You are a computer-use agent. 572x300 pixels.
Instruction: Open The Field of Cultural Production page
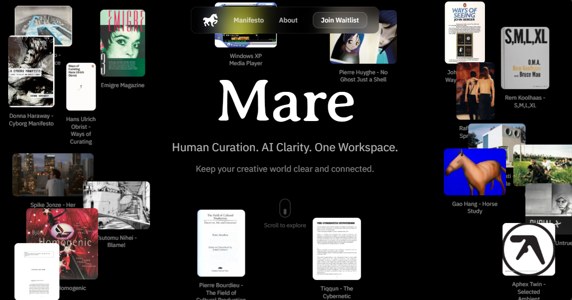click(x=221, y=243)
